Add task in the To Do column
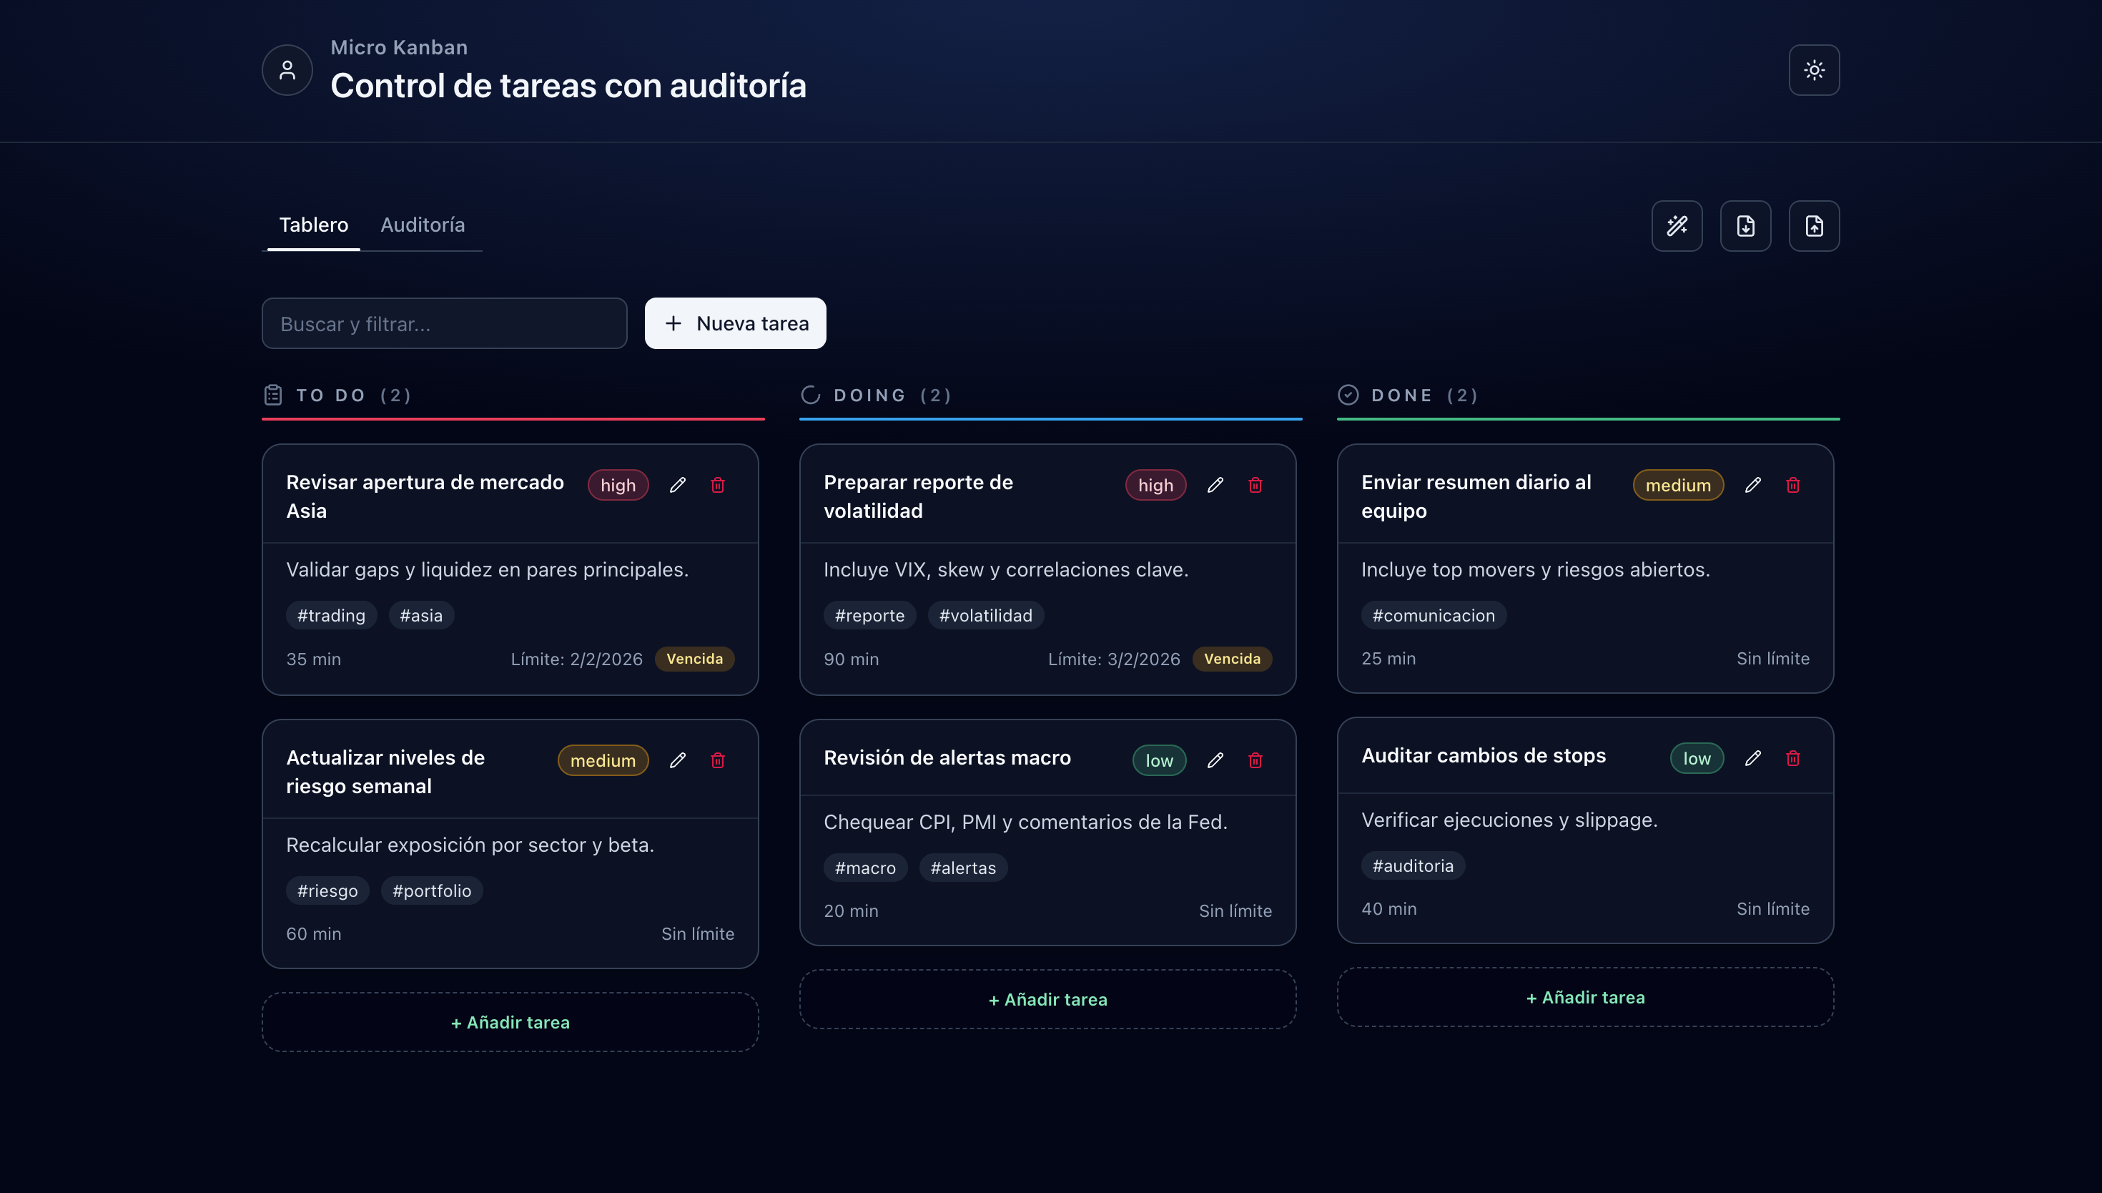Viewport: 2102px width, 1193px height. pyautogui.click(x=509, y=1023)
